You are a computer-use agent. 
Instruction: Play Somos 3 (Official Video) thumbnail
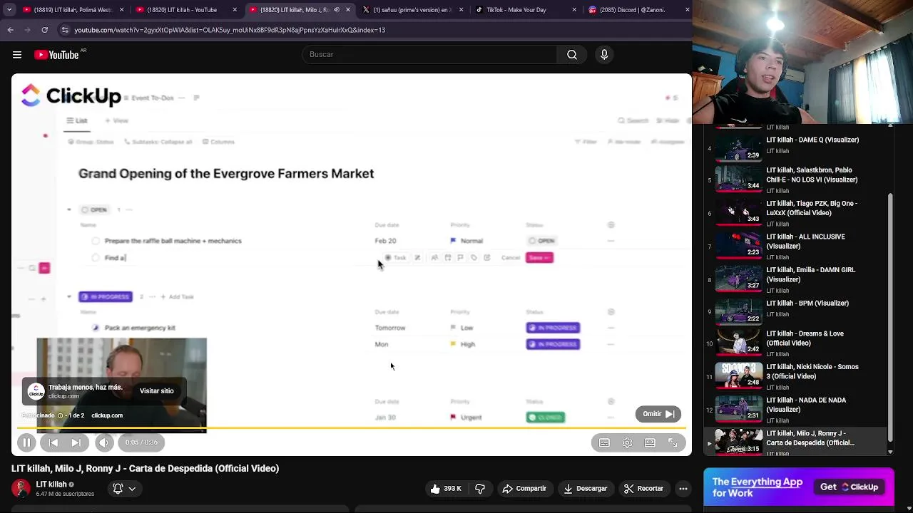coord(738,375)
